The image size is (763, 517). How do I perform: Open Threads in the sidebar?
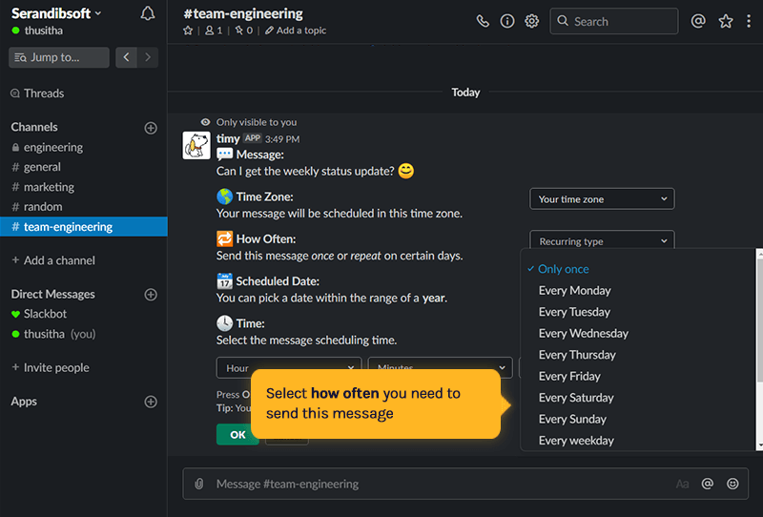[37, 93]
